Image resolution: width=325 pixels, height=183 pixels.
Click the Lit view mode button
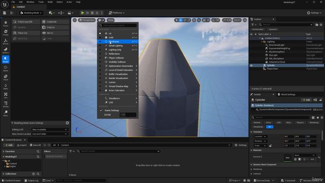coord(101,20)
